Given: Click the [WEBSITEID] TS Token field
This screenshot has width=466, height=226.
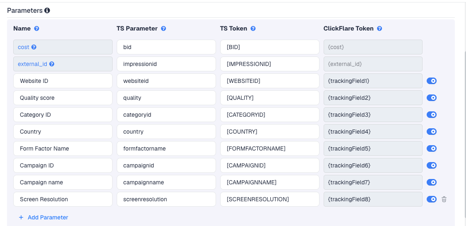Looking at the screenshot, I should [270, 81].
